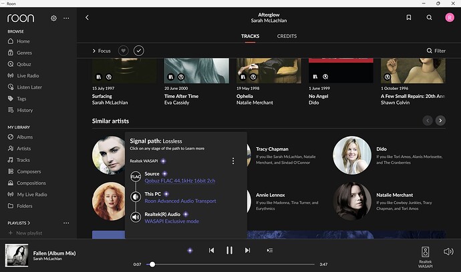Open the play queue icon

270,250
